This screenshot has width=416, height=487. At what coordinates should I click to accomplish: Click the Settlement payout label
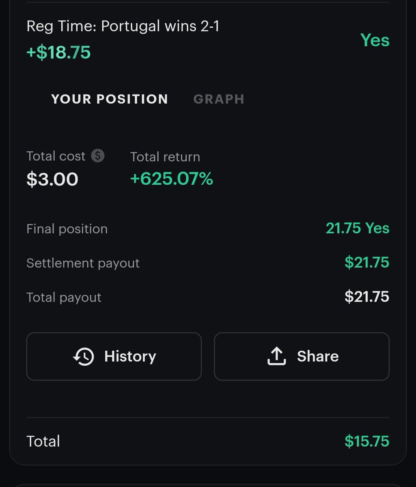83,263
